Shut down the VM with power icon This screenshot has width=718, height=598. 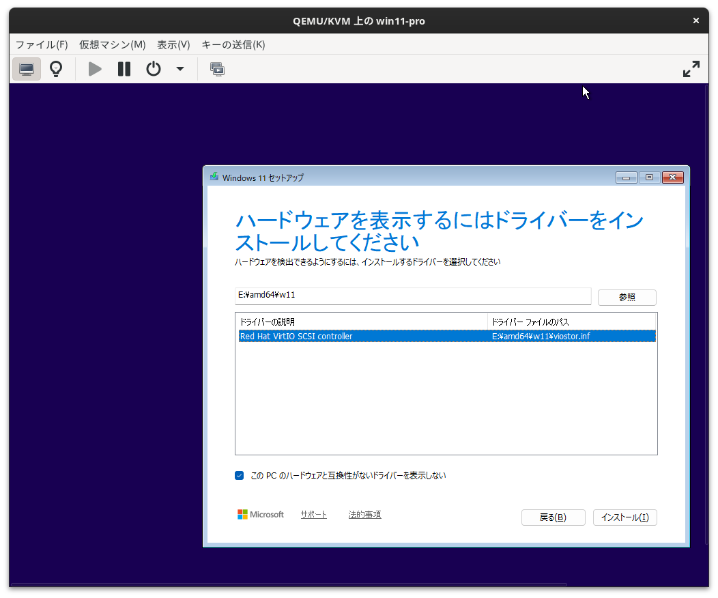click(153, 68)
